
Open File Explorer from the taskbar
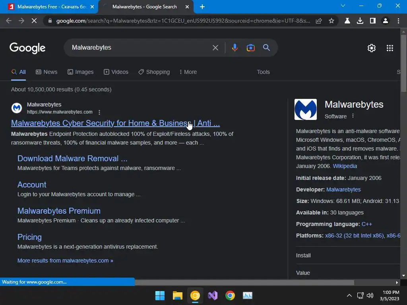click(178, 295)
